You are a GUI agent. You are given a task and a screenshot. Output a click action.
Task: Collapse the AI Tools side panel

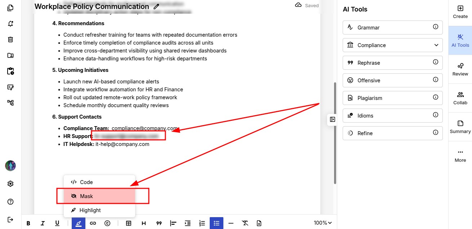click(333, 119)
